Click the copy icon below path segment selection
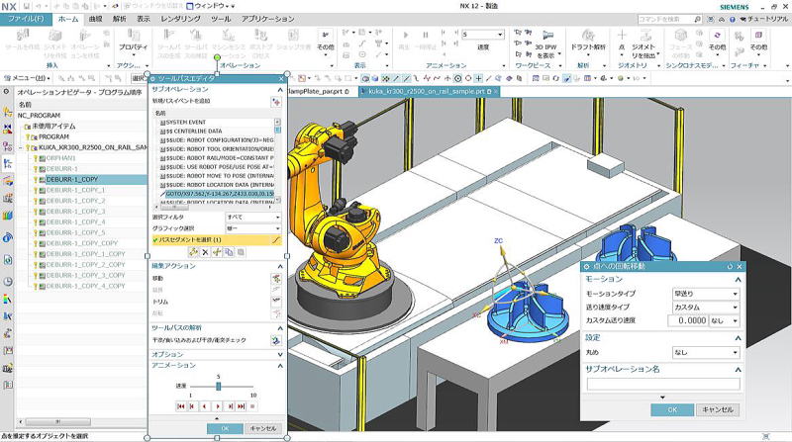Screen dimensions: 792x442 (229, 252)
